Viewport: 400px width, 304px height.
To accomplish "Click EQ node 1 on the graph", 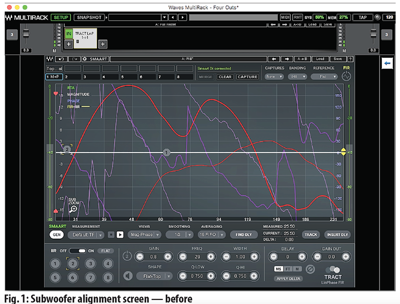I will (x=166, y=153).
